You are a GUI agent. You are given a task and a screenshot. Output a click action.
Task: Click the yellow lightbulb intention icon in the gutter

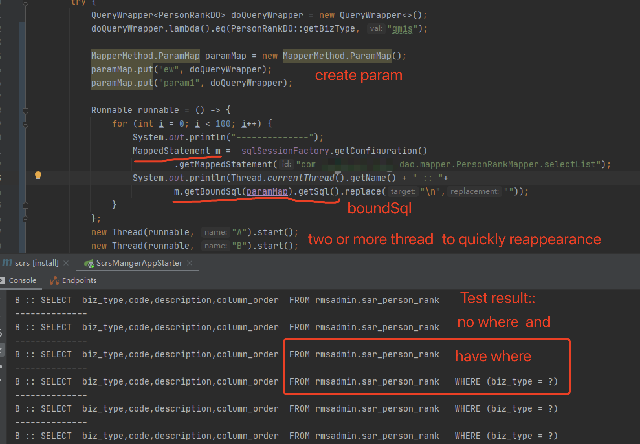[x=38, y=176]
